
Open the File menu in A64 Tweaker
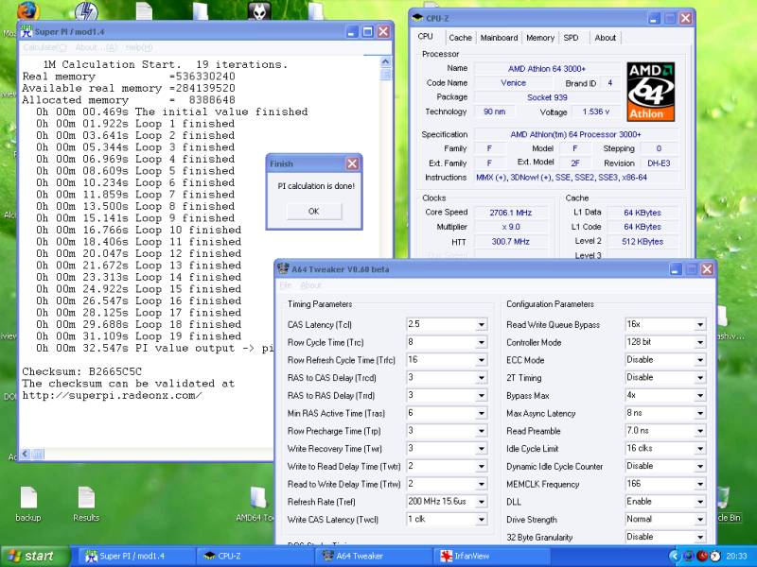[284, 285]
